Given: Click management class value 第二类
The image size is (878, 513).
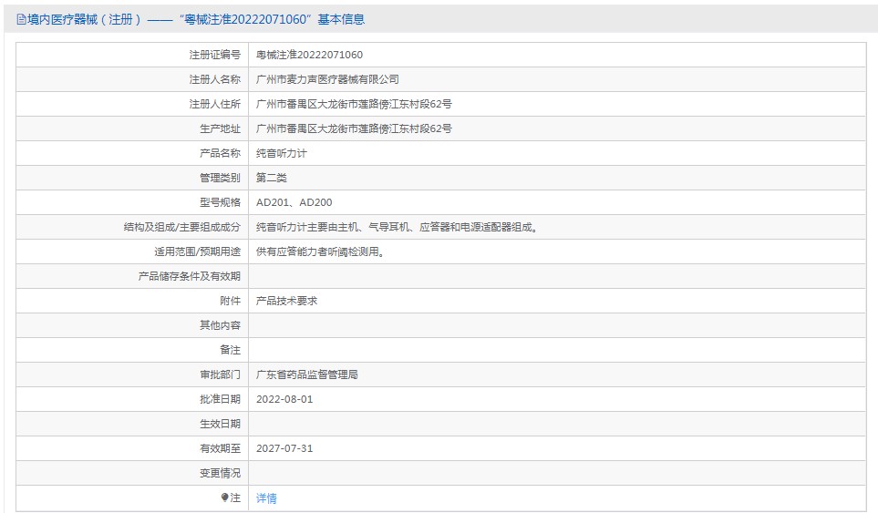Looking at the screenshot, I should click(x=272, y=178).
